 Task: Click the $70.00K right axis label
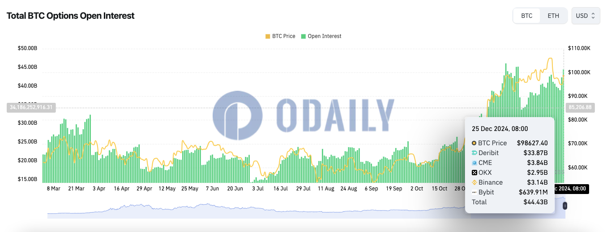pyautogui.click(x=578, y=143)
